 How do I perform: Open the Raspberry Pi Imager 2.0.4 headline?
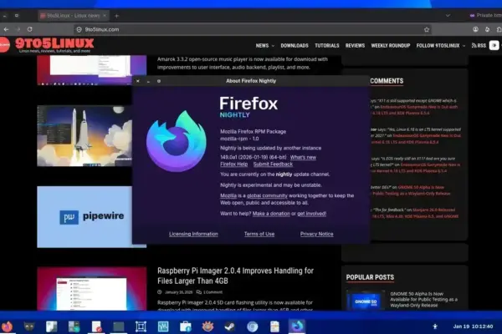point(235,276)
